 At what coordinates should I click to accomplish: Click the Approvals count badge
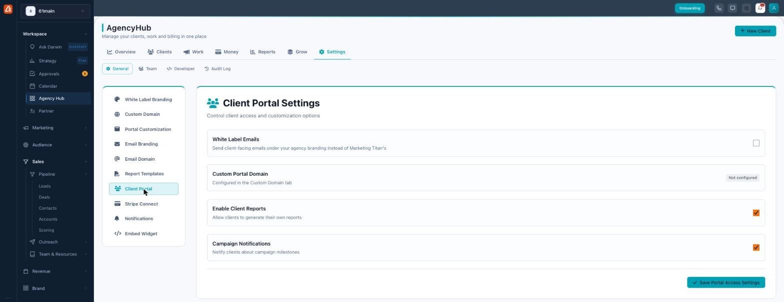pos(84,74)
